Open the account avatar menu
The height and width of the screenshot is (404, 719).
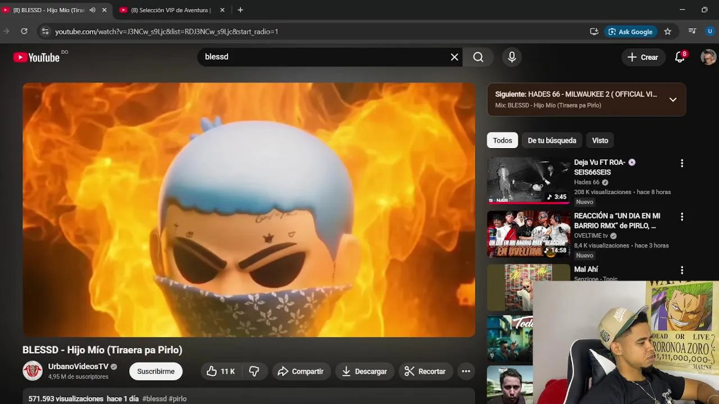(x=708, y=57)
